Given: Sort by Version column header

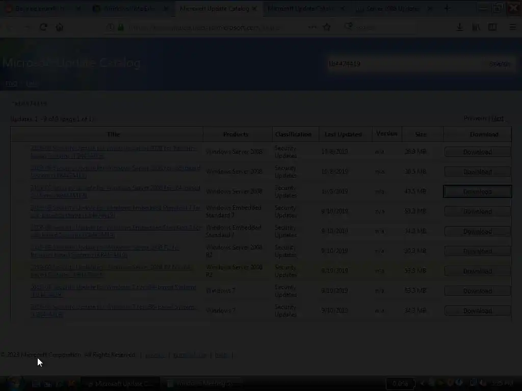Looking at the screenshot, I should (x=386, y=133).
